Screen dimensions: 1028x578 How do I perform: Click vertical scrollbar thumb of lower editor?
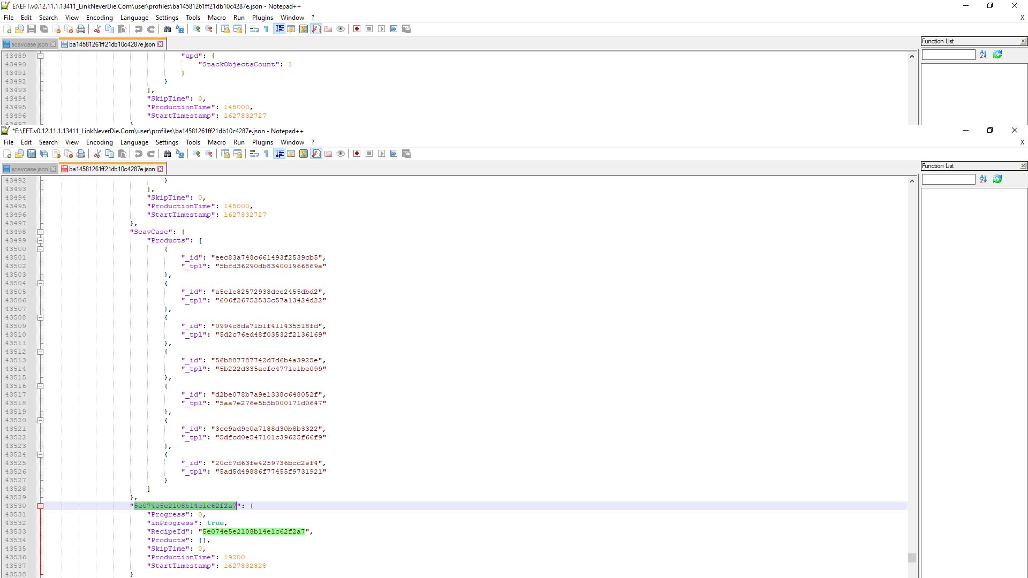(912, 558)
